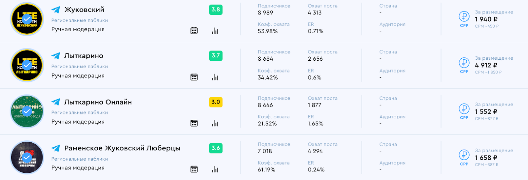Click CPP ruble icon for Лыткарино
This screenshot has width=528, height=180.
464,62
